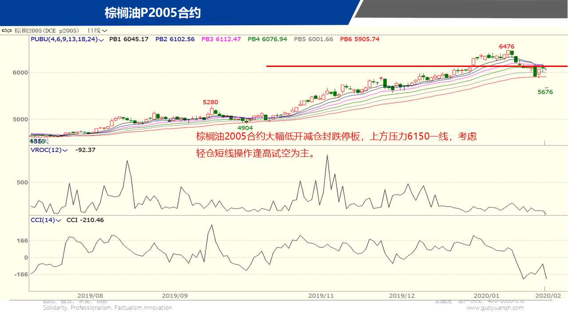Expand the PUBU(4,6,9,13,18,24) indicator dropdown
The image size is (568, 319).
tap(102, 39)
